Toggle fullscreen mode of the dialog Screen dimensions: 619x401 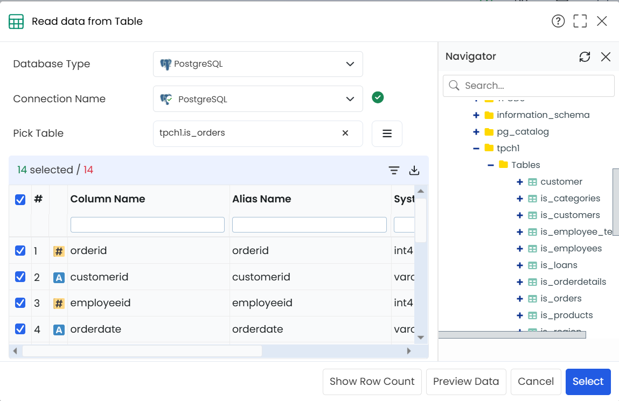580,22
